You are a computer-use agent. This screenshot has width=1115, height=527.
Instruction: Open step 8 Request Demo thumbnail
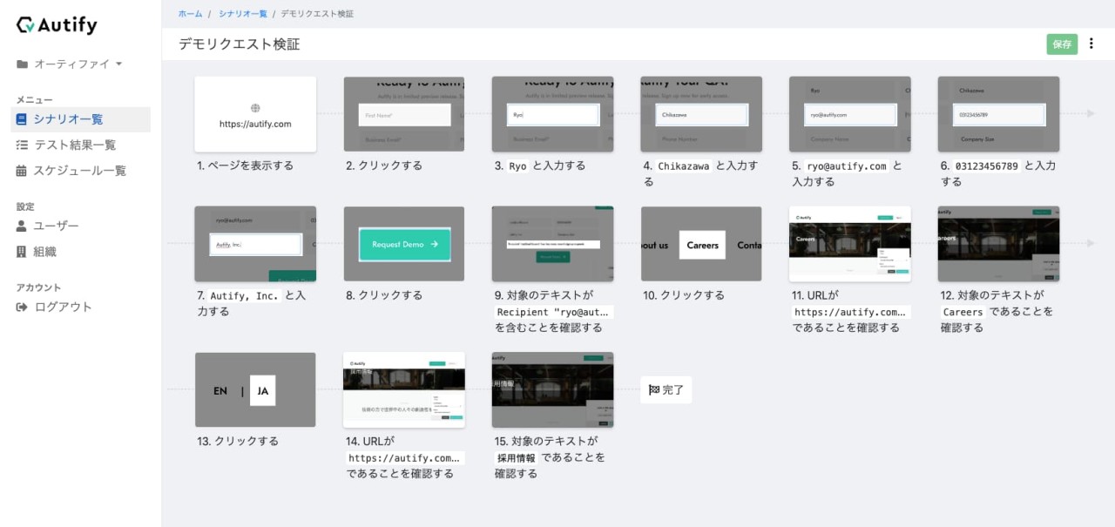404,244
